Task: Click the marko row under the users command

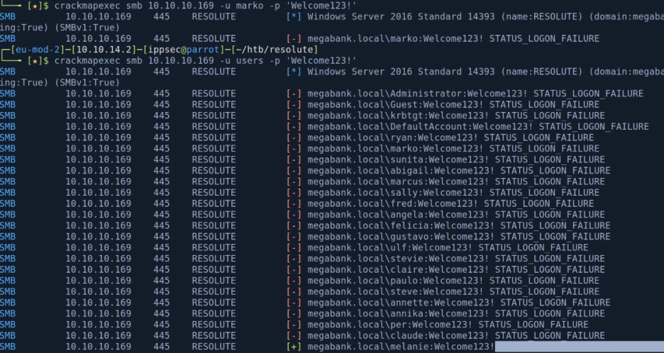Action: click(x=300, y=149)
